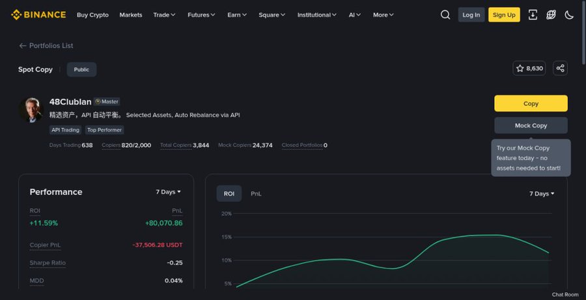Click the Sign Up button

tap(504, 14)
